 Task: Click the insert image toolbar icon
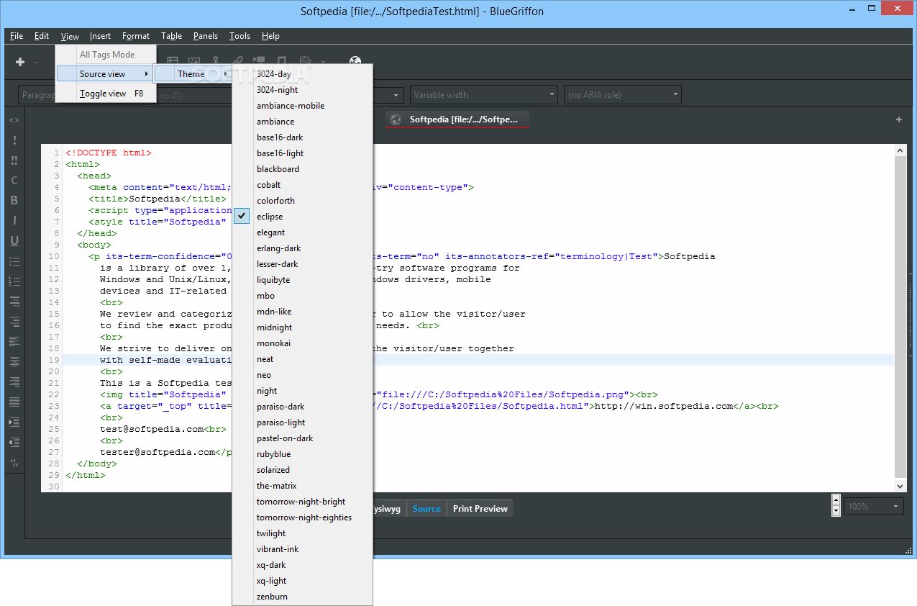[194, 62]
